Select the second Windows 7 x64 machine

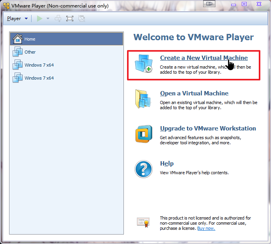[x=39, y=78]
